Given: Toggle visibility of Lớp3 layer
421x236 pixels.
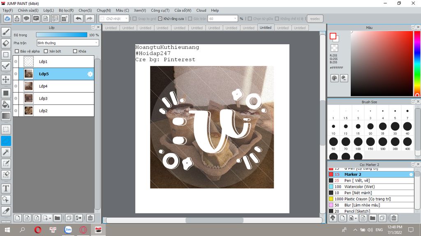Looking at the screenshot, I should [x=16, y=98].
